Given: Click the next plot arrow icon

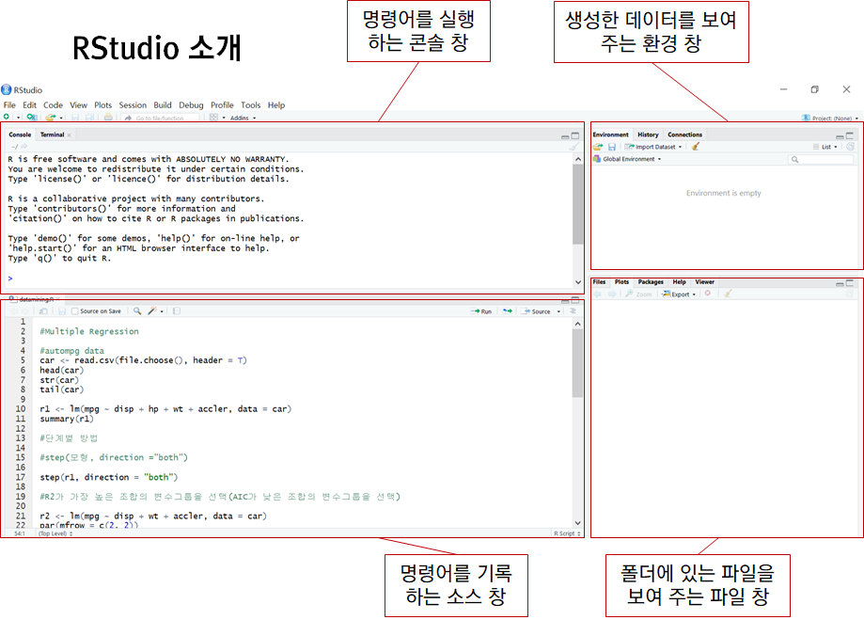Looking at the screenshot, I should (612, 294).
